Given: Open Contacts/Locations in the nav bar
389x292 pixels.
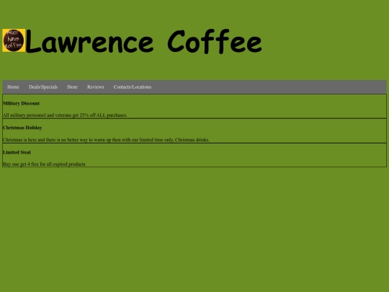Looking at the screenshot, I should [x=133, y=87].
